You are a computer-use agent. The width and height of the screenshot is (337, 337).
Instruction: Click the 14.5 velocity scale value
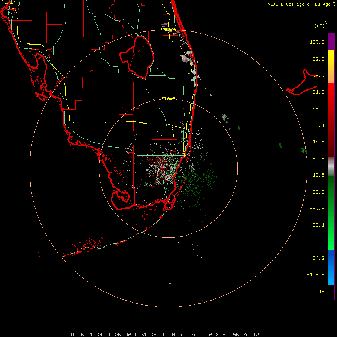point(319,142)
